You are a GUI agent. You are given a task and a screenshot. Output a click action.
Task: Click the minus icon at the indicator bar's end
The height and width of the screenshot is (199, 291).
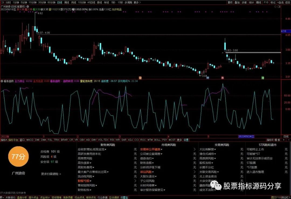point(289,140)
